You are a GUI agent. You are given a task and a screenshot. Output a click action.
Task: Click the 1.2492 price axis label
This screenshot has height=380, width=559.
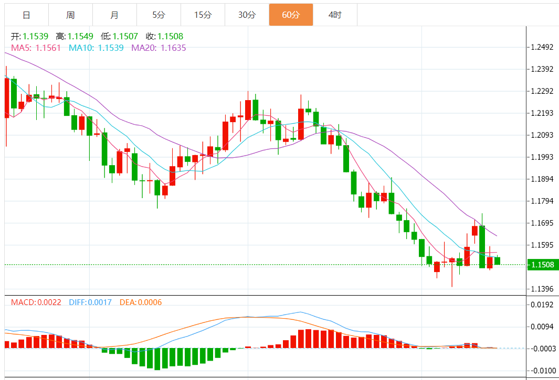coord(542,47)
